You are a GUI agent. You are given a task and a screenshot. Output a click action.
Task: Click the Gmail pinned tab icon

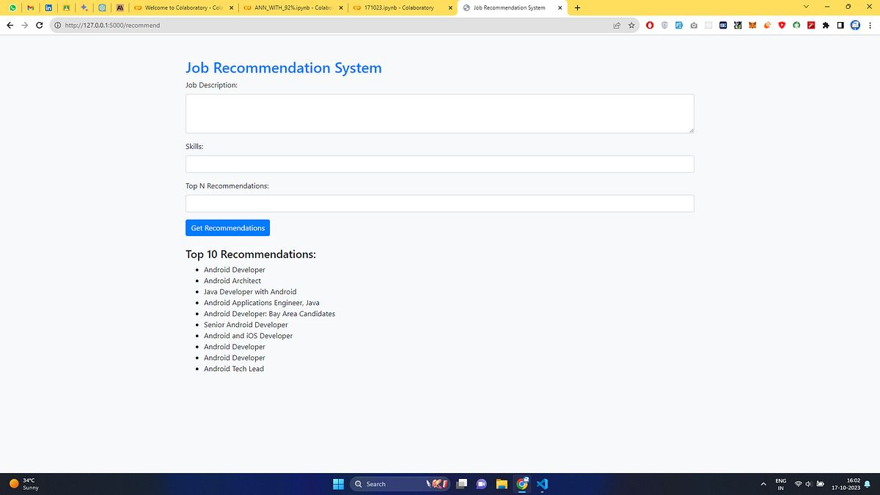(x=30, y=8)
